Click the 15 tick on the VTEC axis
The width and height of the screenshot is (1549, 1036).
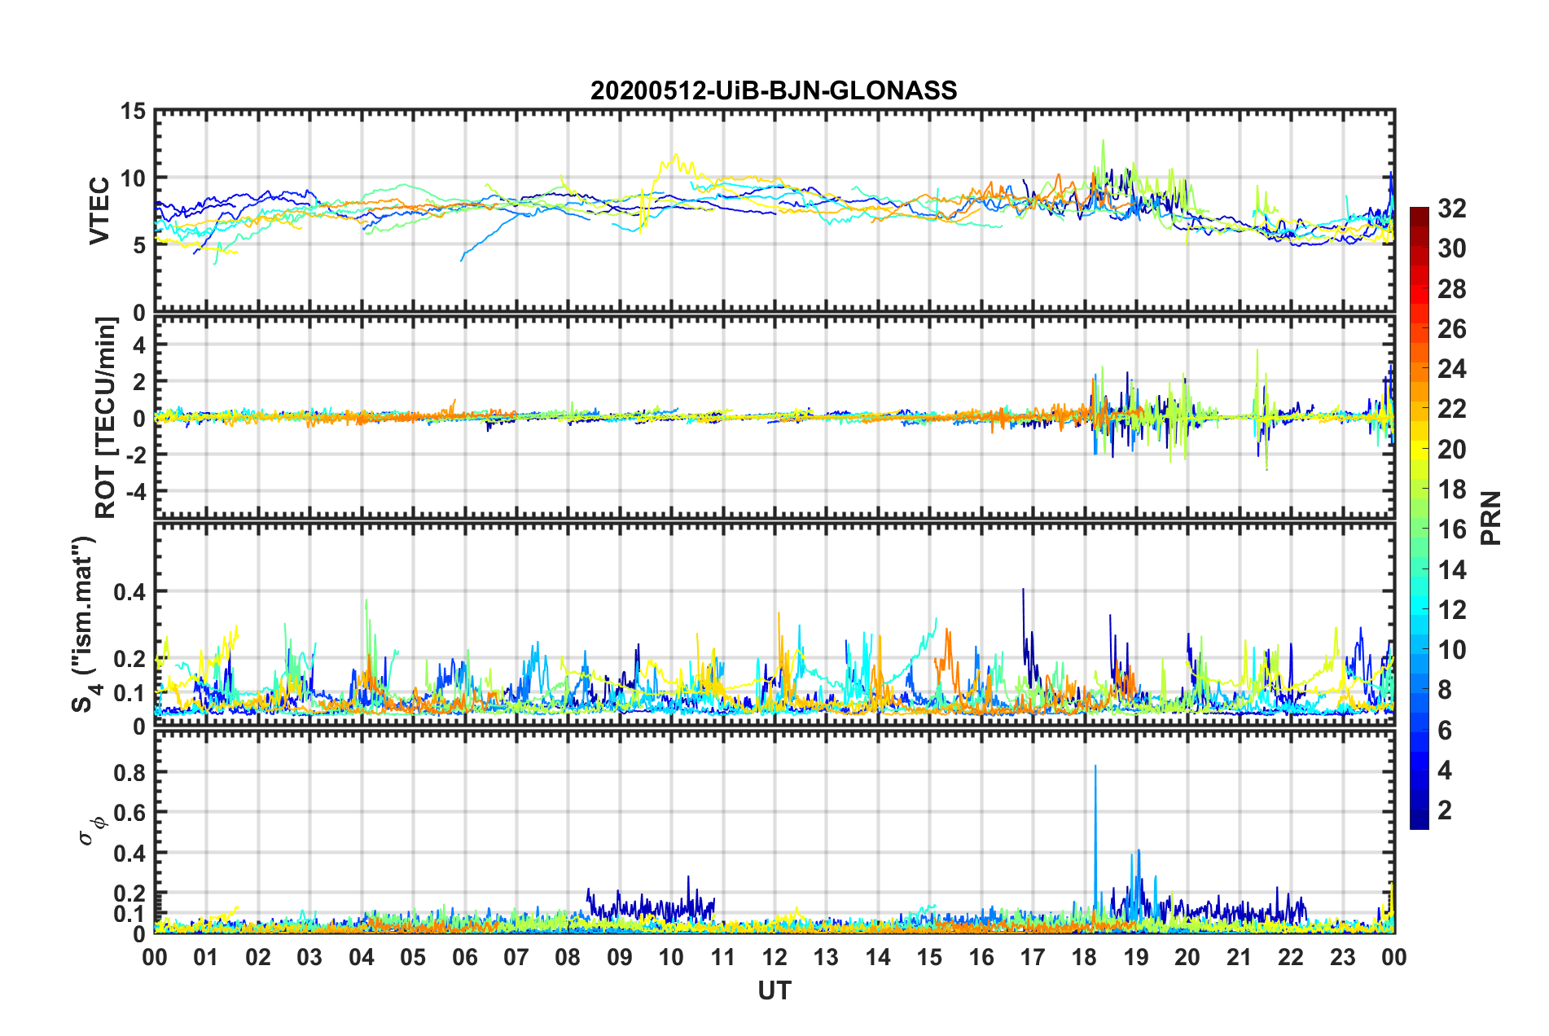point(134,111)
